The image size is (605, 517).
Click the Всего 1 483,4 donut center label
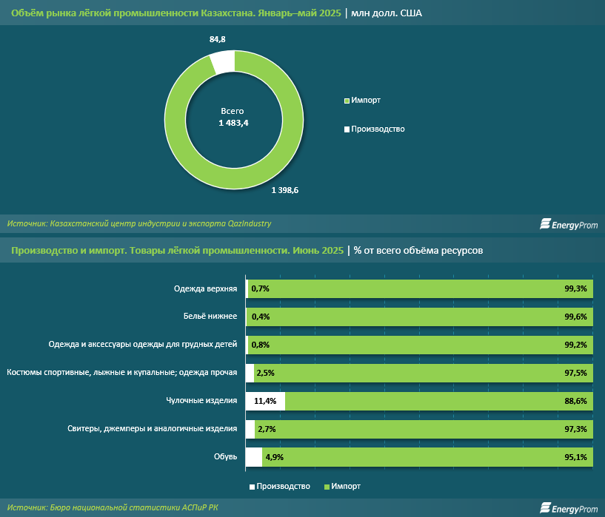233,117
